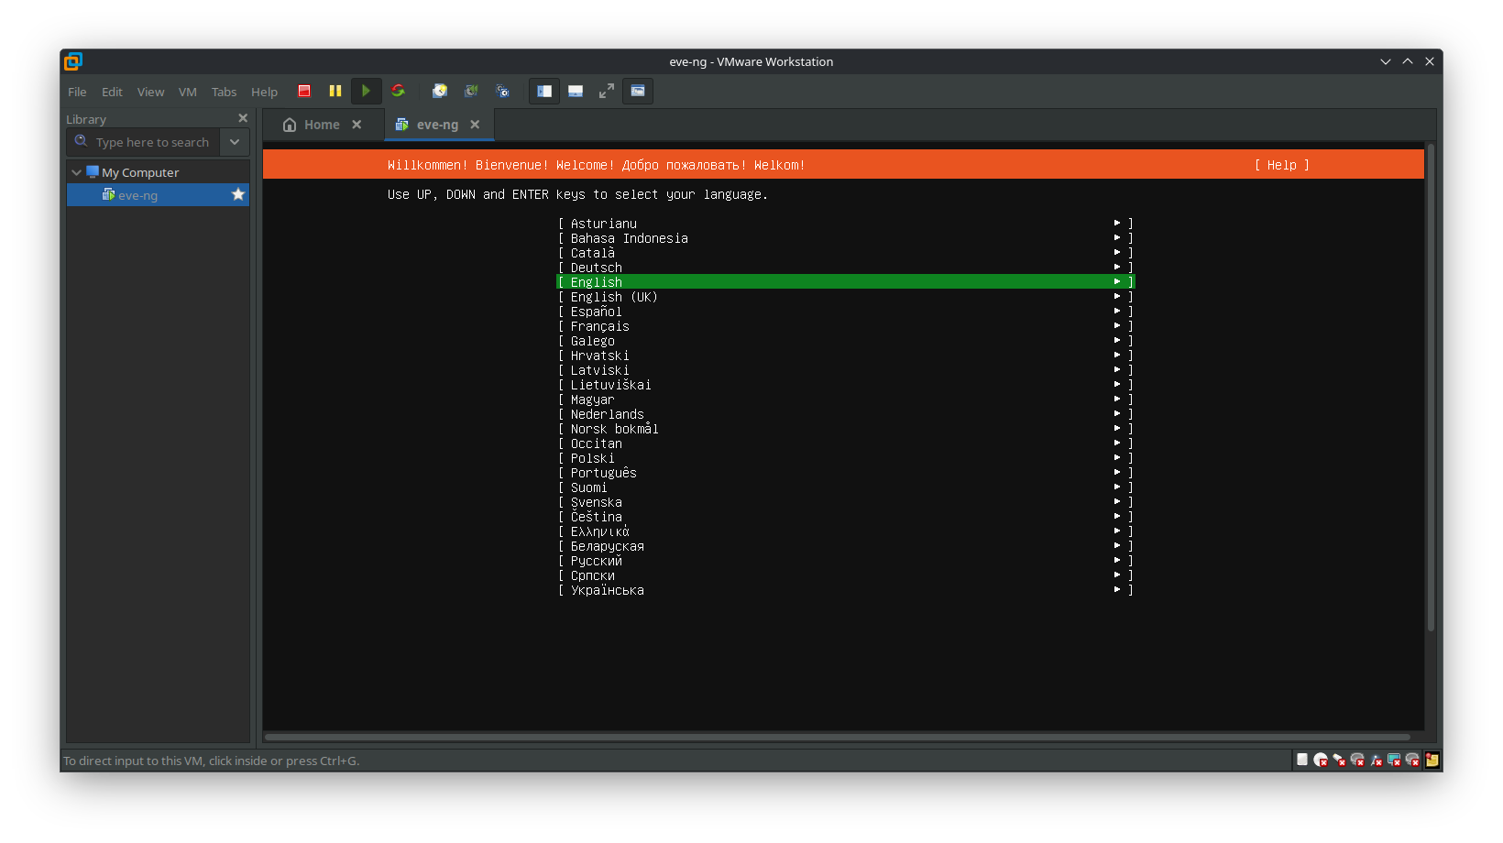
Task: Select the Français language row
Action: [x=846, y=326]
